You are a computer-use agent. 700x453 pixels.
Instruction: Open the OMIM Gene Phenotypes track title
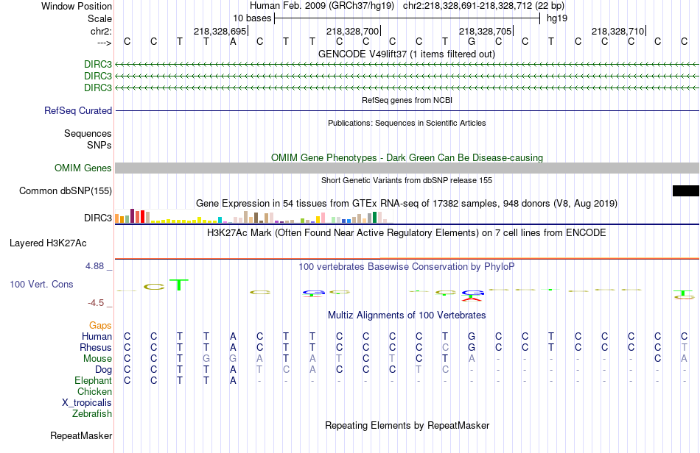[x=407, y=157]
